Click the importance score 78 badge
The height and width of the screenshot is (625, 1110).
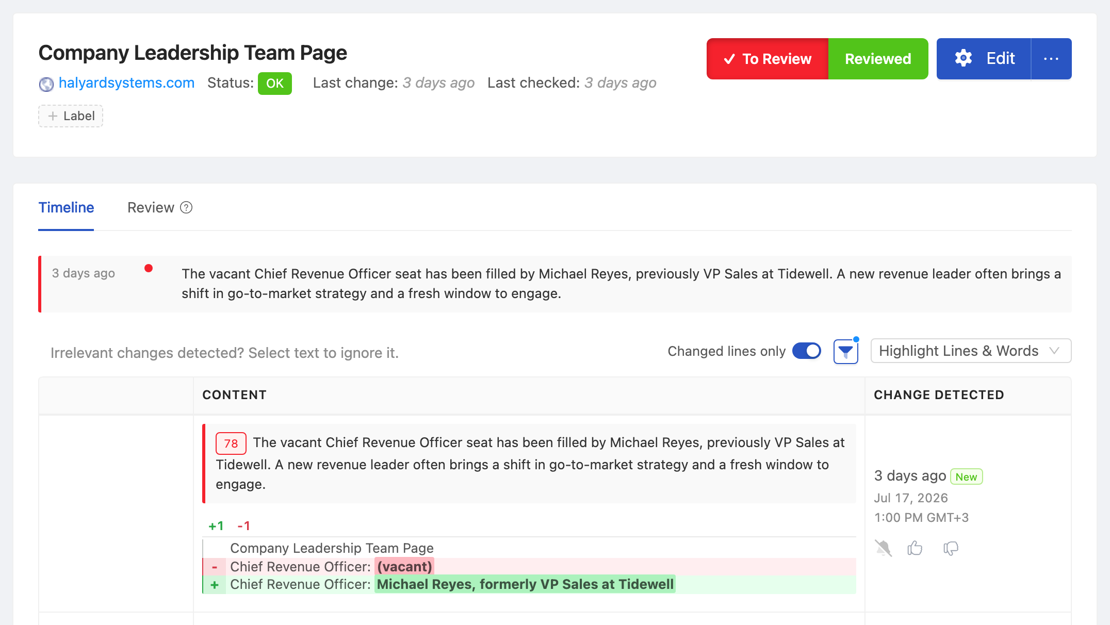pos(231,443)
